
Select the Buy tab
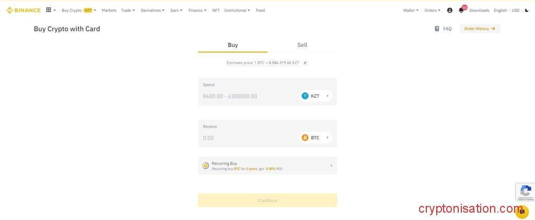coord(232,45)
